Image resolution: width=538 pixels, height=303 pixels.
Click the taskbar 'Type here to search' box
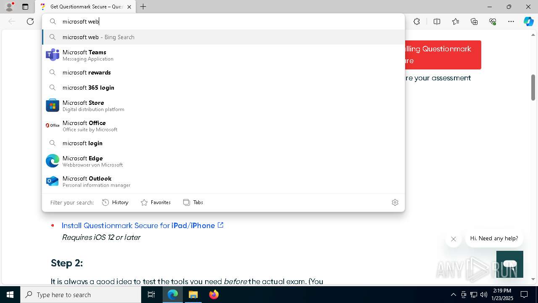[x=81, y=295]
